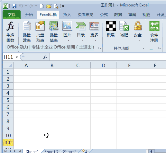Save the workbook with the floppy icon
The image size is (166, 153).
14,6
